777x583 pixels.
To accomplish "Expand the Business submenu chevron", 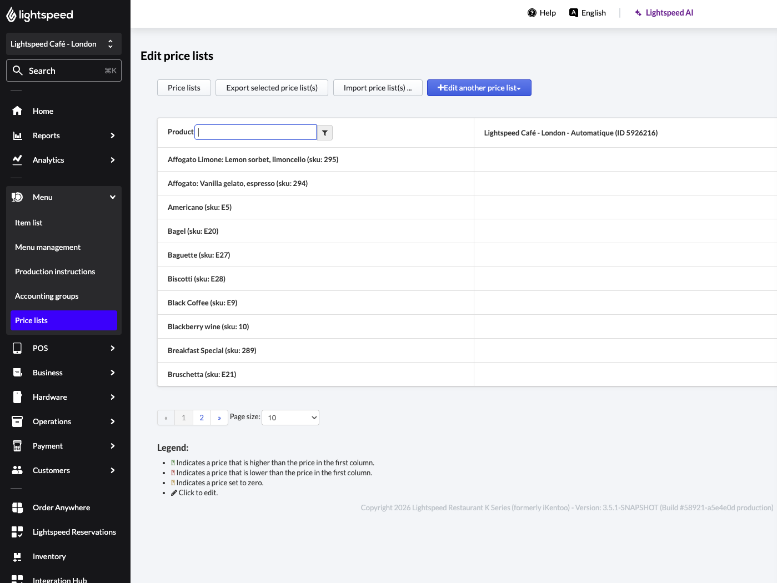I will (x=113, y=373).
